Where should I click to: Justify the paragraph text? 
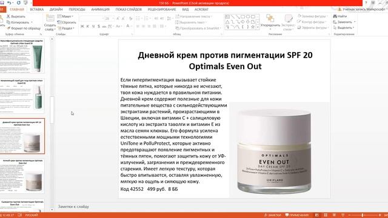tap(155, 26)
